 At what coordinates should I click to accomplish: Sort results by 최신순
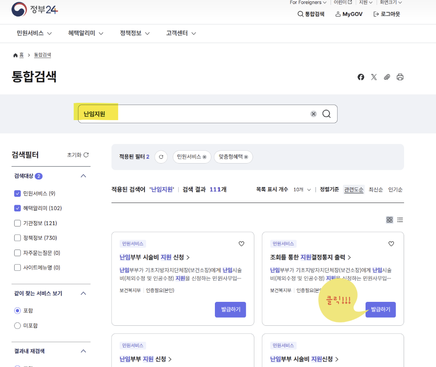376,189
